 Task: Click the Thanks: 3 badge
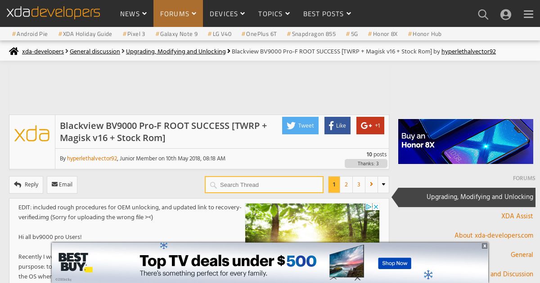point(366,164)
